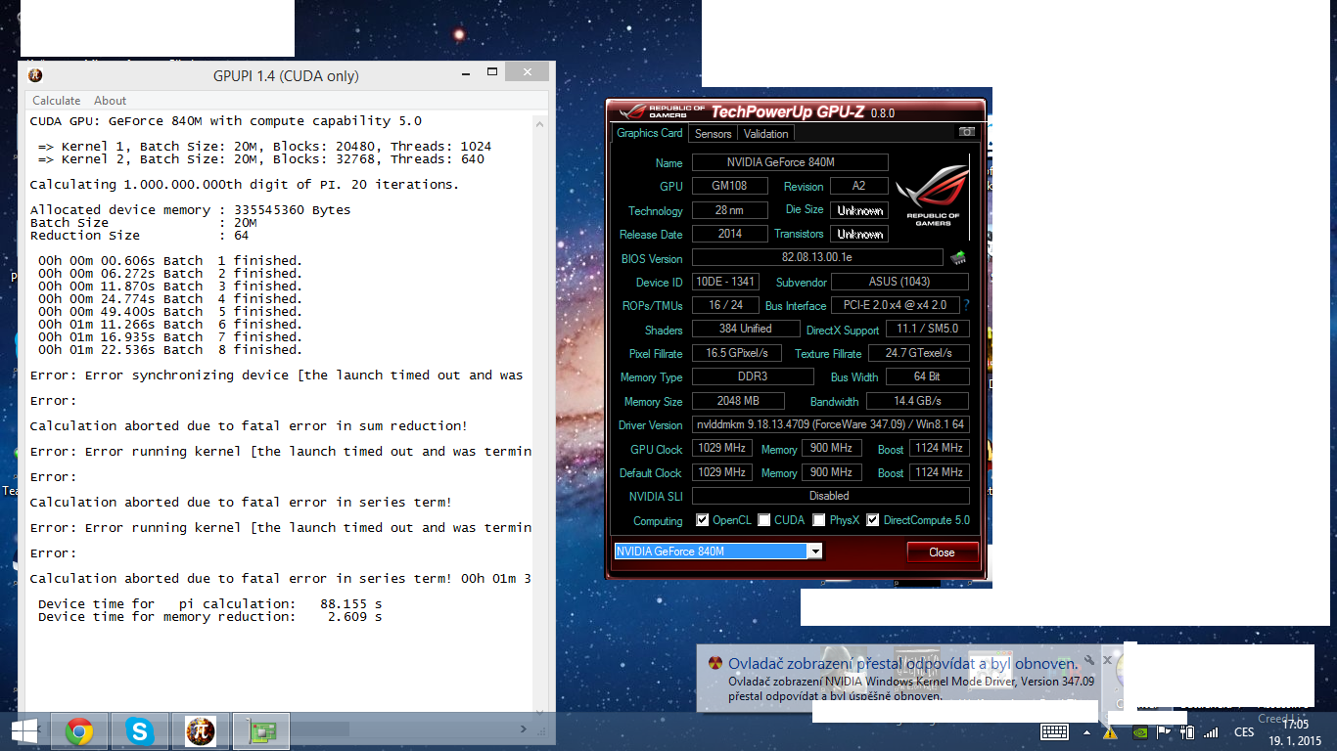Screen dimensions: 1337x751
Task: Toggle the OpenCL checkbox
Action: [702, 520]
